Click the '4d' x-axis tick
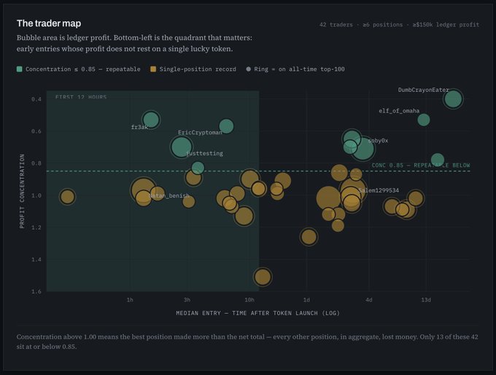The width and height of the screenshot is (496, 375). (369, 300)
